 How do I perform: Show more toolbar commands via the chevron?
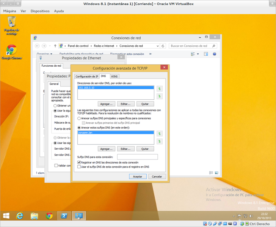coord(150,54)
